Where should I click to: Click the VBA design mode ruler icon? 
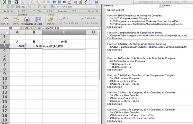pos(69,2)
